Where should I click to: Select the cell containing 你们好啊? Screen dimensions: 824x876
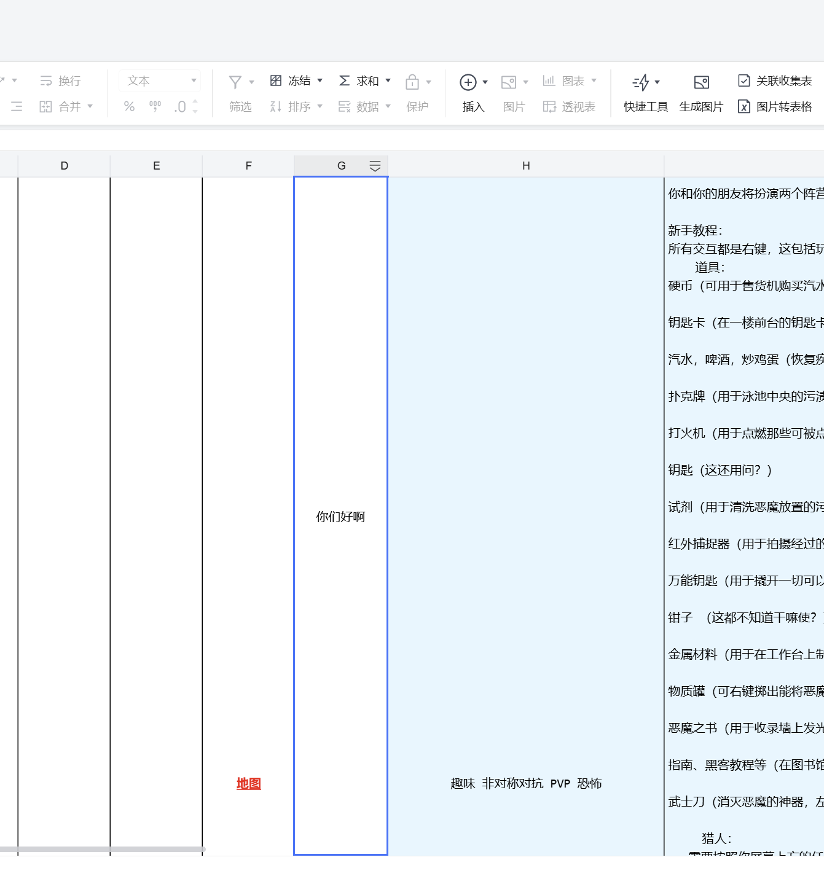point(340,517)
